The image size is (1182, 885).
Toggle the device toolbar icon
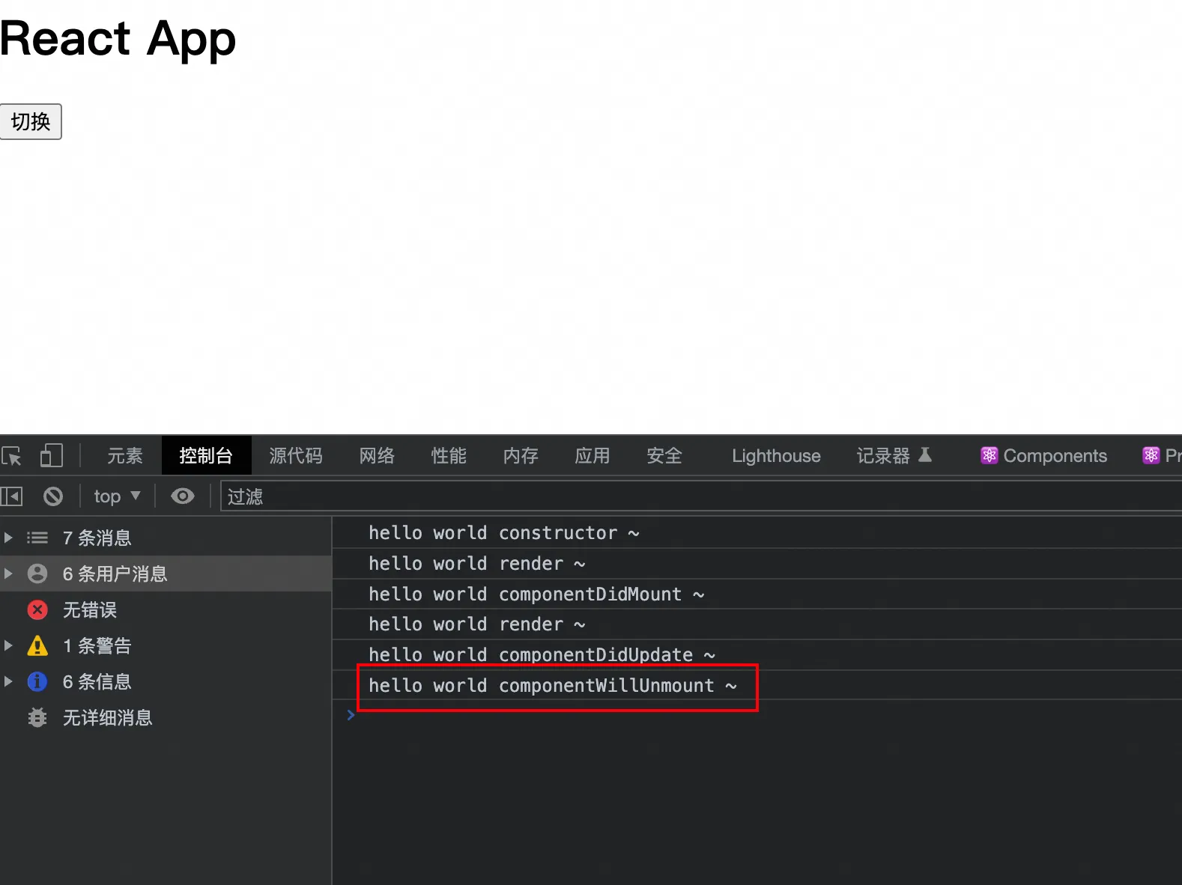(x=51, y=455)
